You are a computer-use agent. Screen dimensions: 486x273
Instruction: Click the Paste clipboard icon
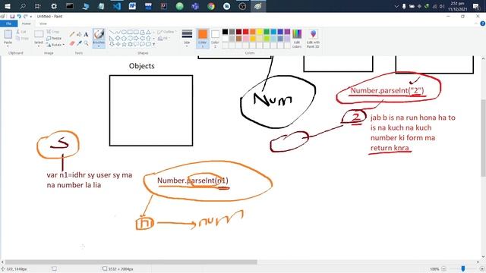[x=8, y=34]
